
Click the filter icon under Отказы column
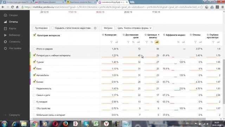pos(195,42)
